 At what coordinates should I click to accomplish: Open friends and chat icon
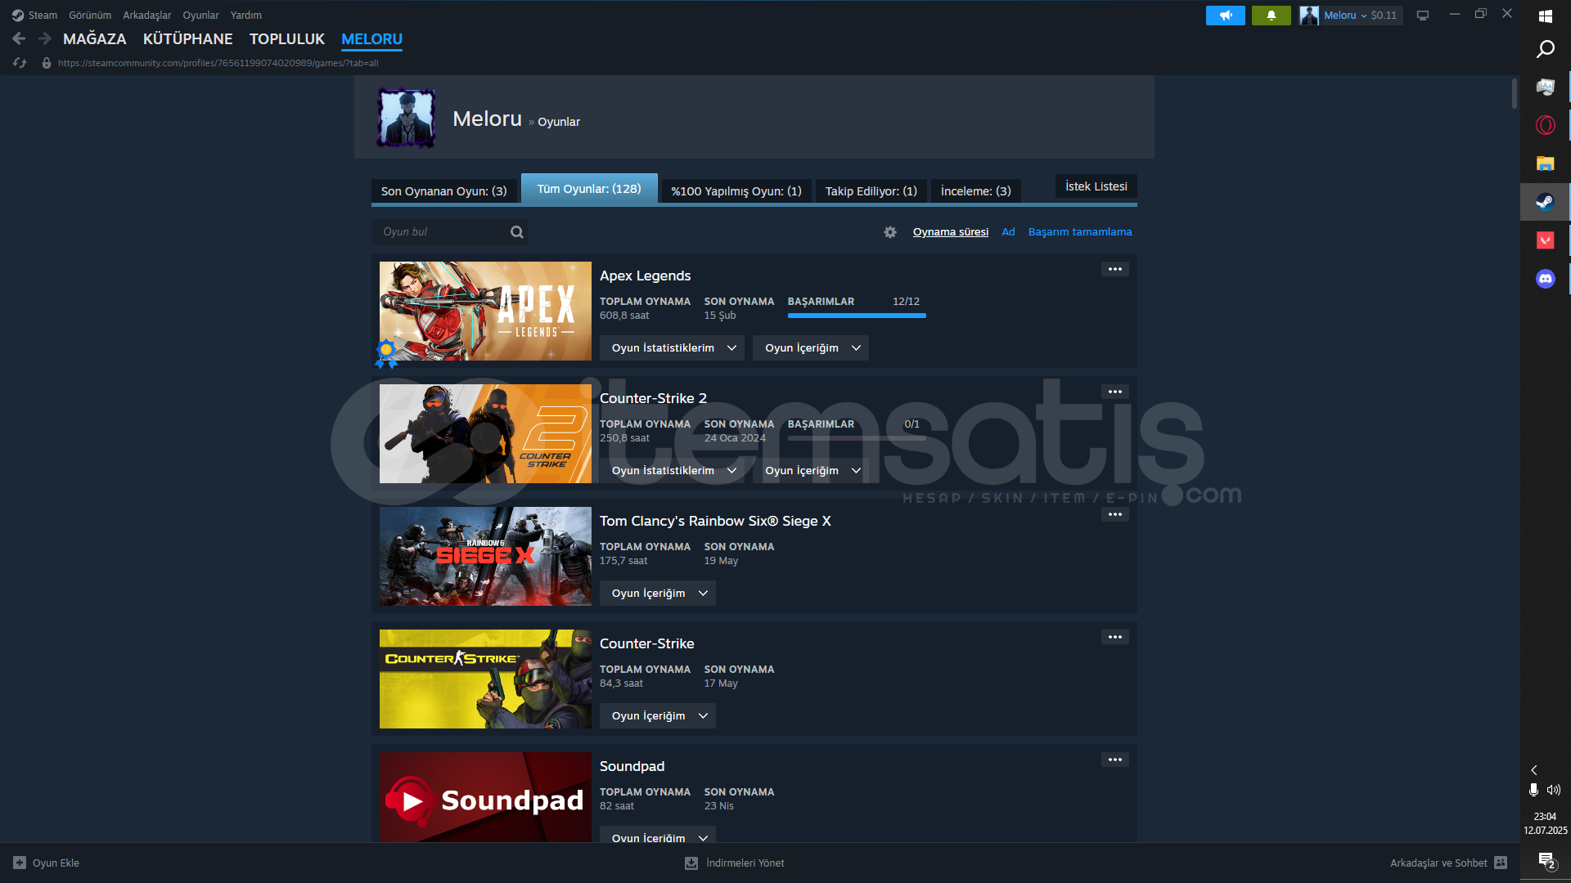(x=1501, y=863)
